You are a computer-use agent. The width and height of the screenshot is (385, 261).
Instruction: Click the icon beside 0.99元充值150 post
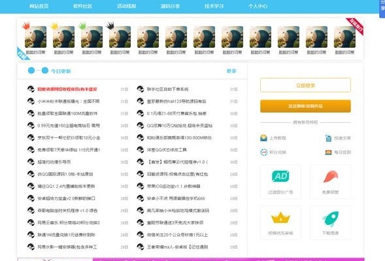pyautogui.click(x=31, y=126)
